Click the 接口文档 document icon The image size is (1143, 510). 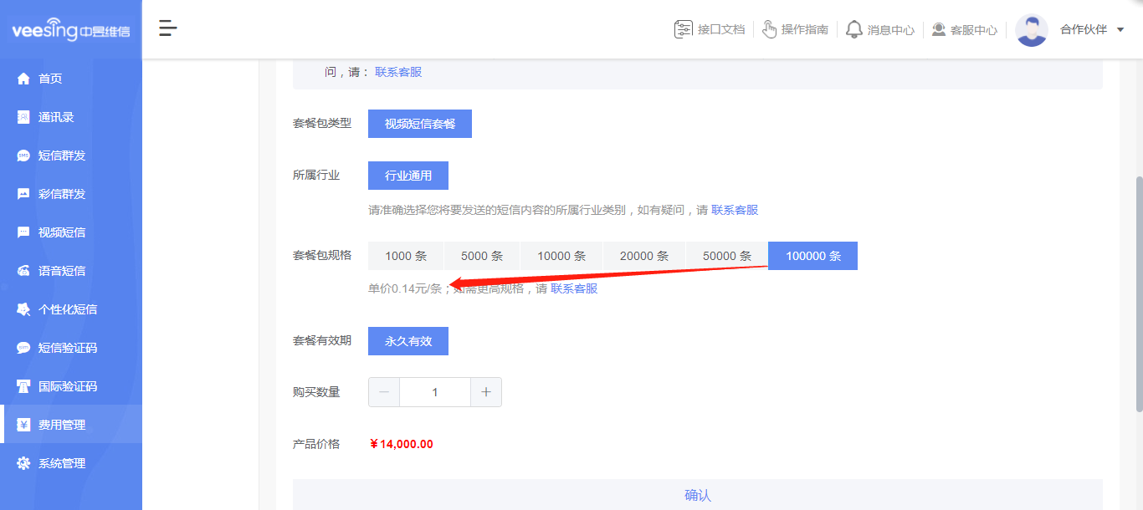(x=684, y=29)
